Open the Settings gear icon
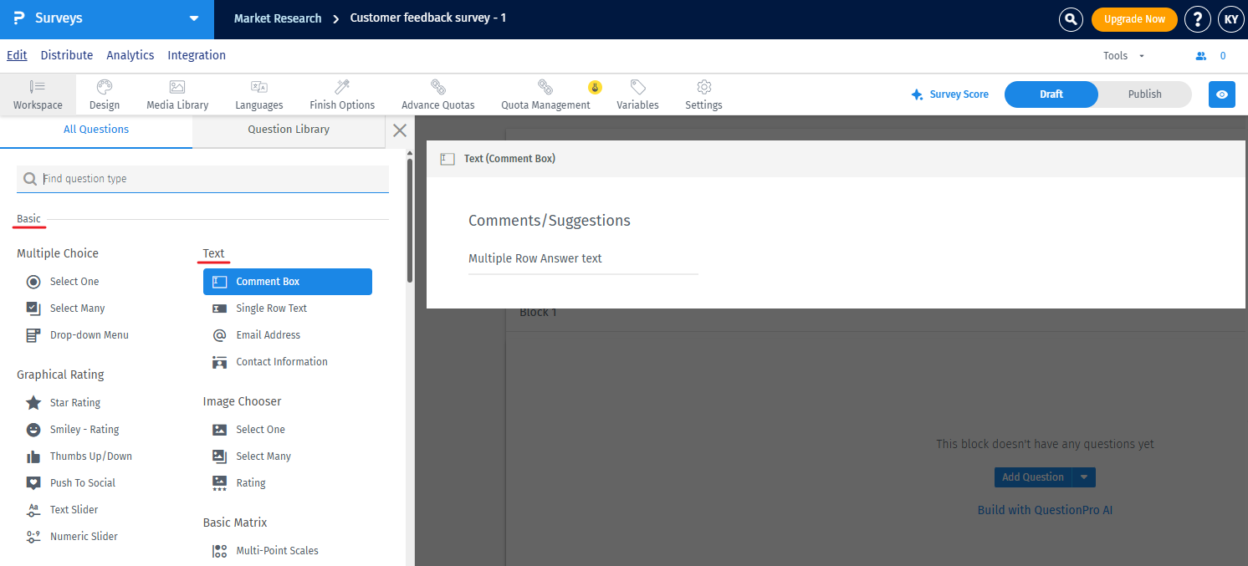This screenshot has width=1248, height=566. click(x=704, y=87)
